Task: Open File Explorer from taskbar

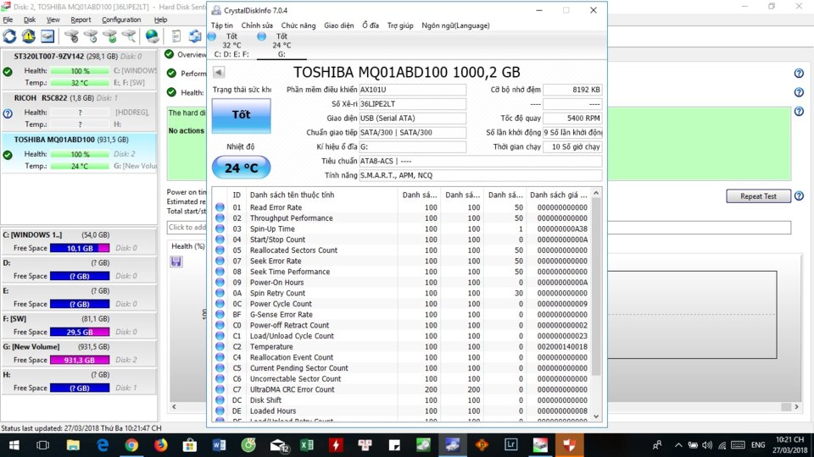Action: click(73, 445)
